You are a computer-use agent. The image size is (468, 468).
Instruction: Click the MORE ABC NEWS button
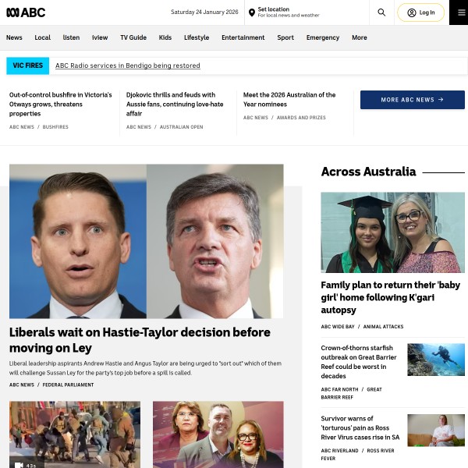(412, 100)
